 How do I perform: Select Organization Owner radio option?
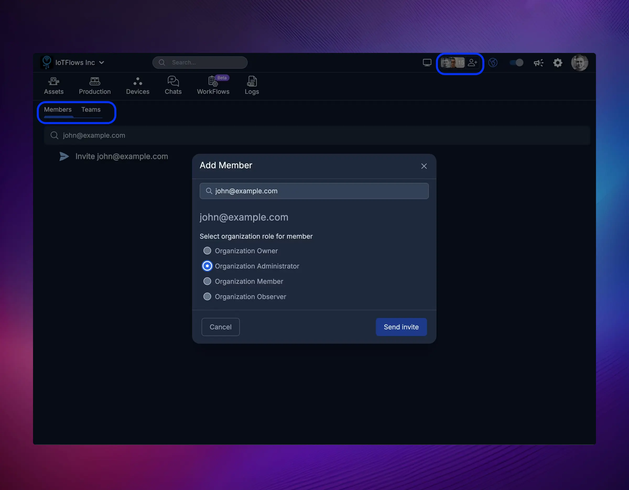click(207, 251)
